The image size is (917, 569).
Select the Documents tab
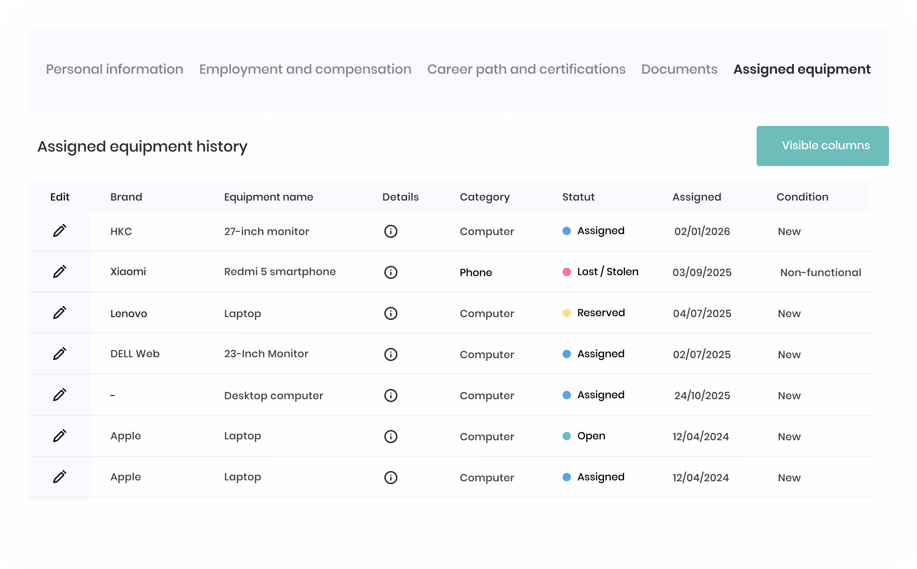coord(679,69)
